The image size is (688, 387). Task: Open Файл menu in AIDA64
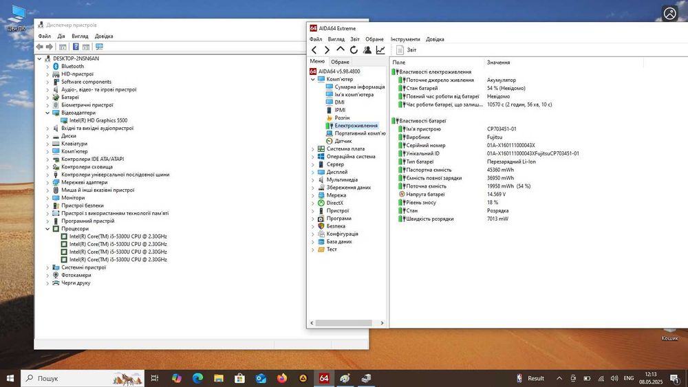point(316,39)
